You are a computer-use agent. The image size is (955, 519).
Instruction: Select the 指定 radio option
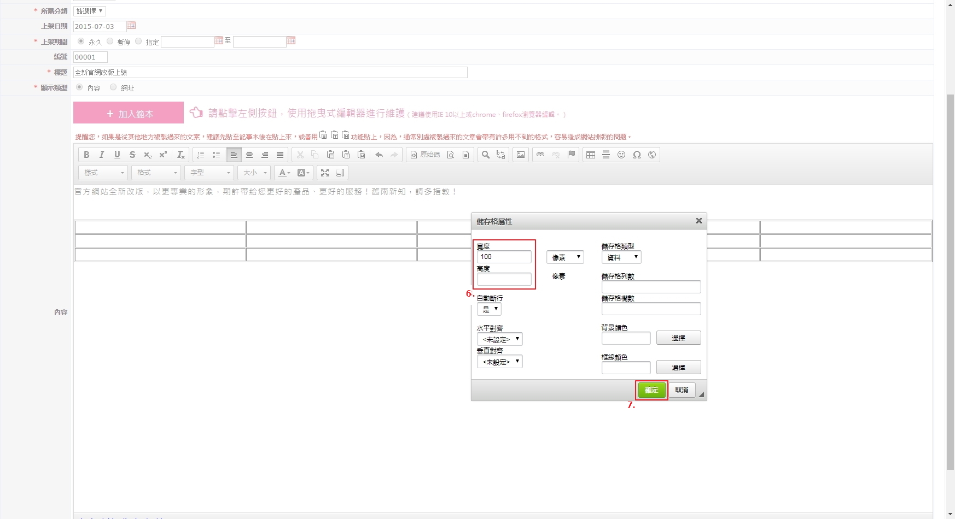[x=138, y=42]
